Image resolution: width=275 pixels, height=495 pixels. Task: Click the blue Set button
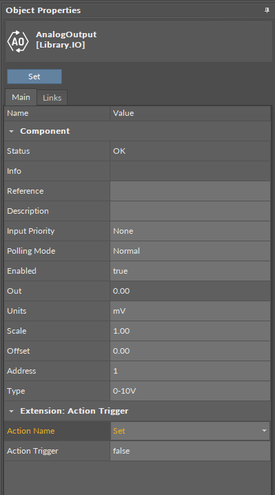click(x=34, y=77)
